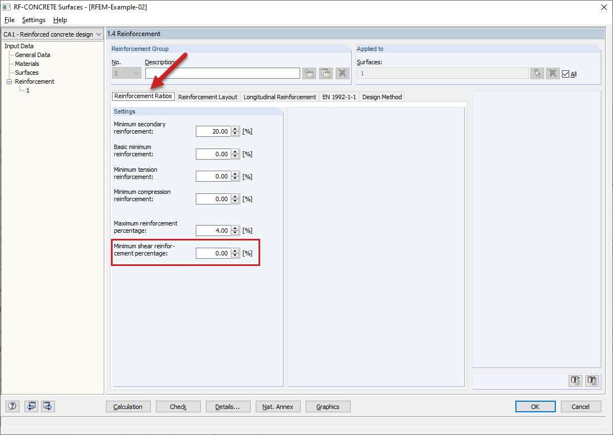Image resolution: width=613 pixels, height=435 pixels.
Task: Delete reinforcement group via X icon
Action: pyautogui.click(x=342, y=73)
